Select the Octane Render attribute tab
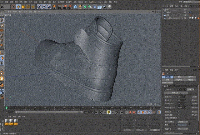200x135 pixels. coord(168,82)
